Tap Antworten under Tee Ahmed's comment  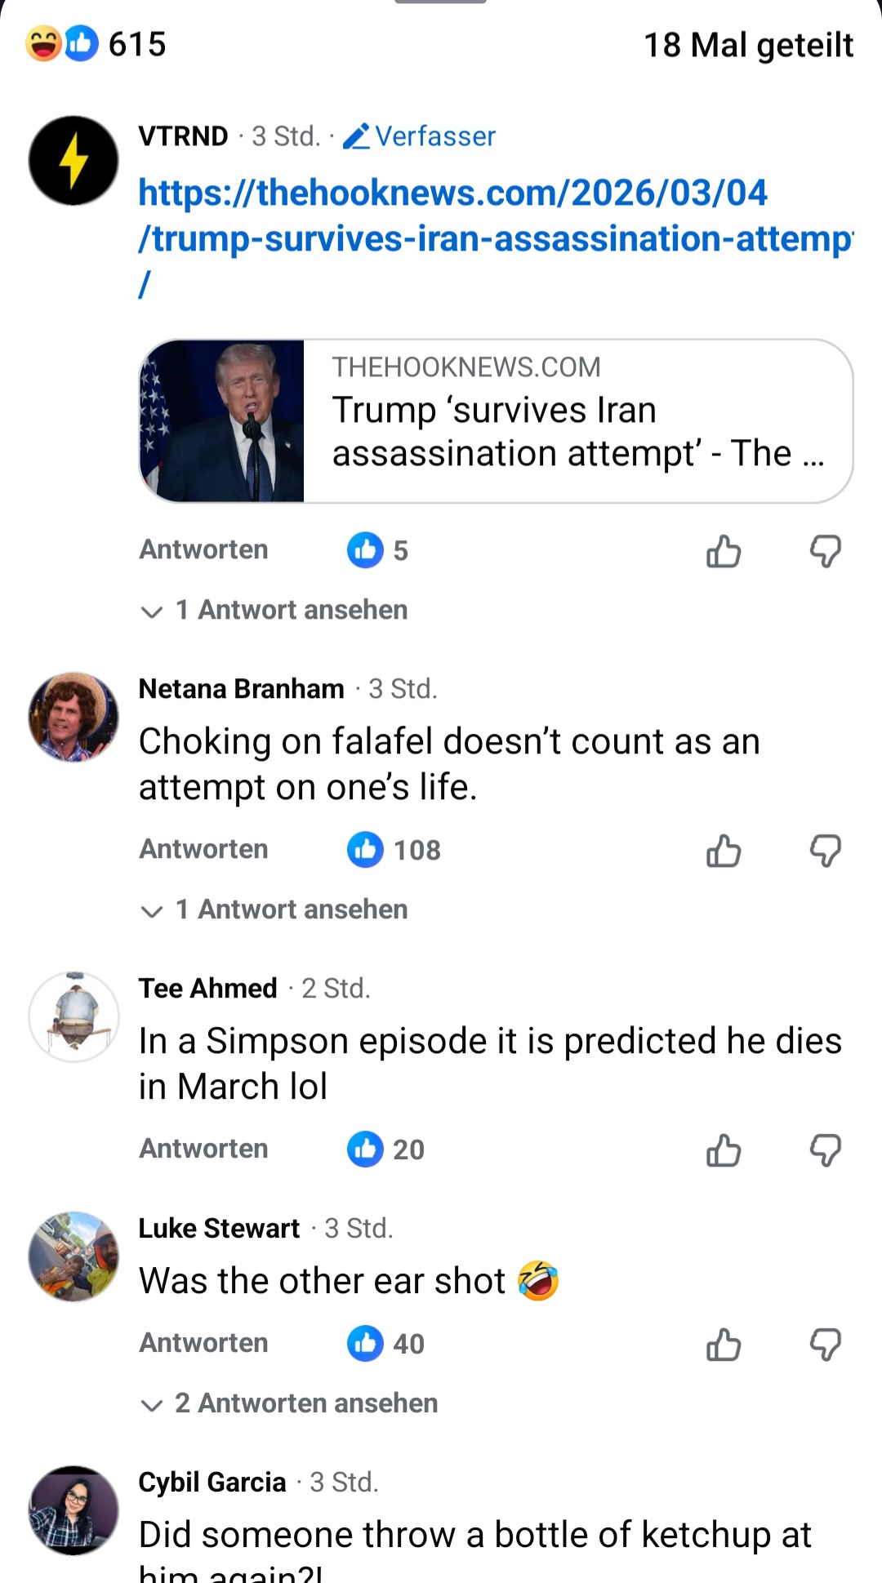click(203, 1149)
